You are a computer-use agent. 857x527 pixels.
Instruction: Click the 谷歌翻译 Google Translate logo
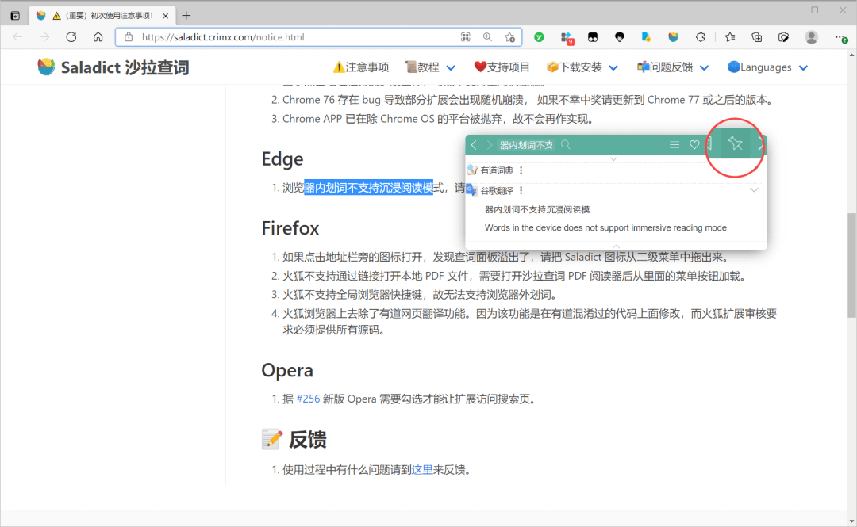(x=471, y=191)
